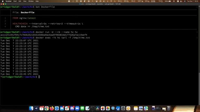Open the Shell menu
The height and width of the screenshot is (112, 200).
click(15, 1)
